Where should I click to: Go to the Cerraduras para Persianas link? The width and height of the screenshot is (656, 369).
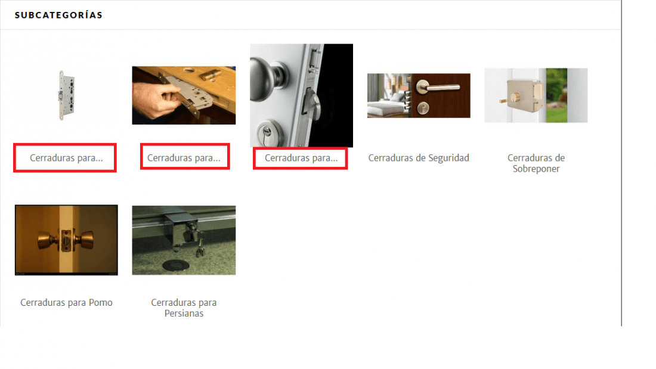tap(184, 308)
